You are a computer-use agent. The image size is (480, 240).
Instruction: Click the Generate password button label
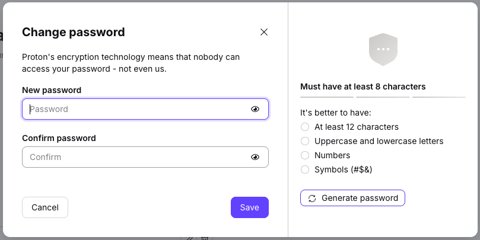click(360, 198)
